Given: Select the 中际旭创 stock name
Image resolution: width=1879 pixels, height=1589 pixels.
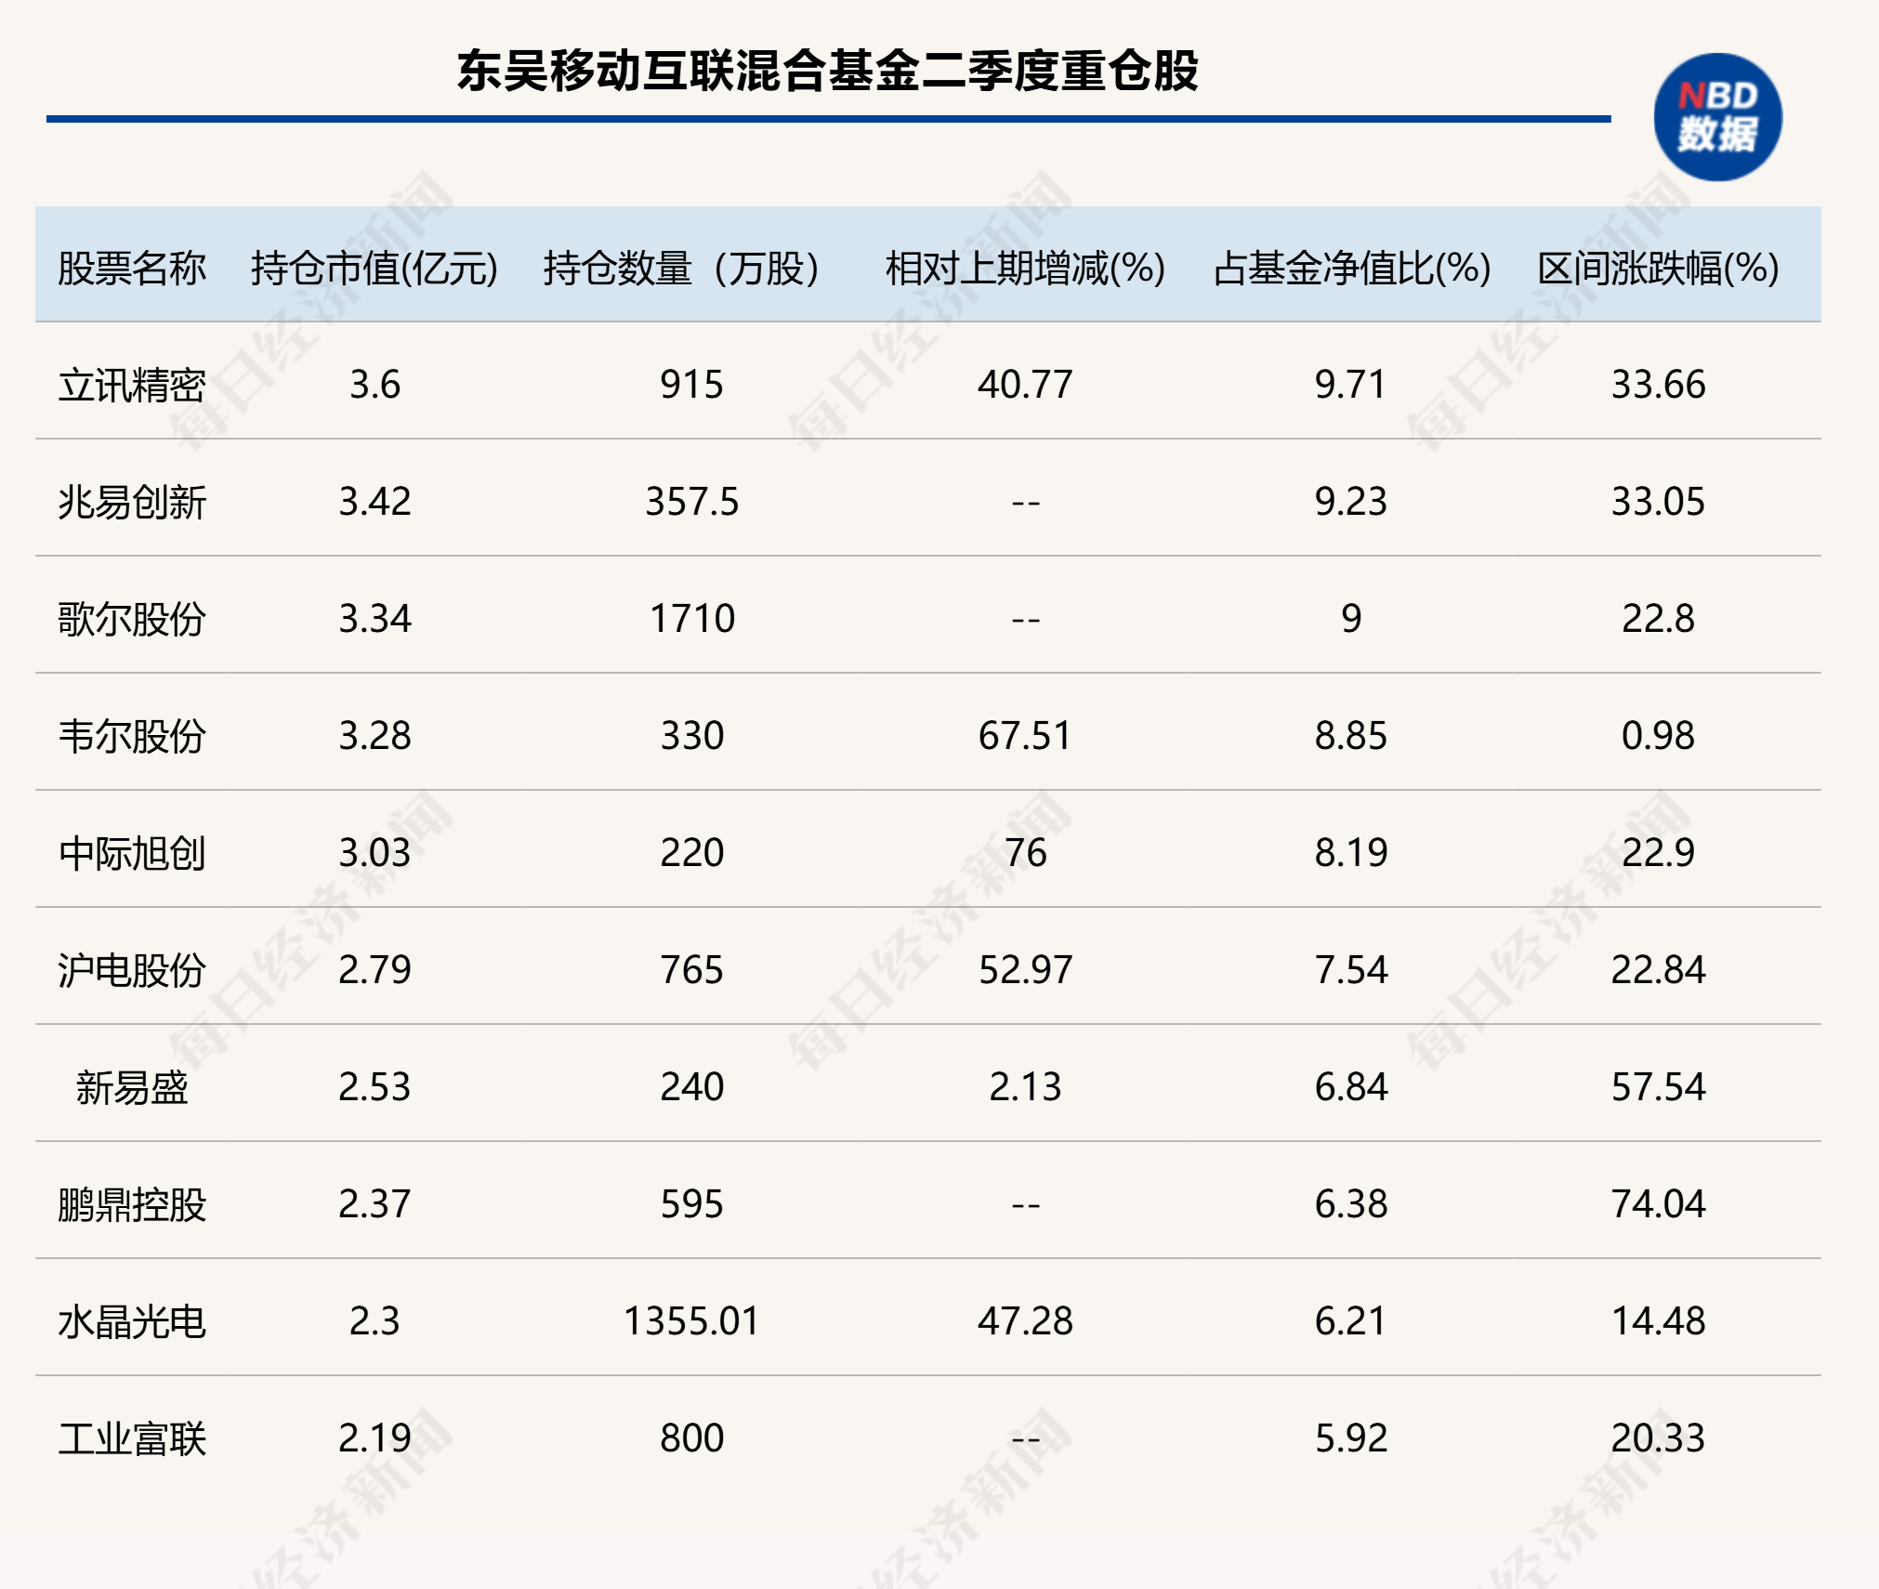Looking at the screenshot, I should pyautogui.click(x=131, y=853).
